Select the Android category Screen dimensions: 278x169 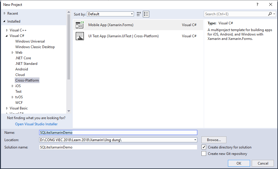coord(21,69)
